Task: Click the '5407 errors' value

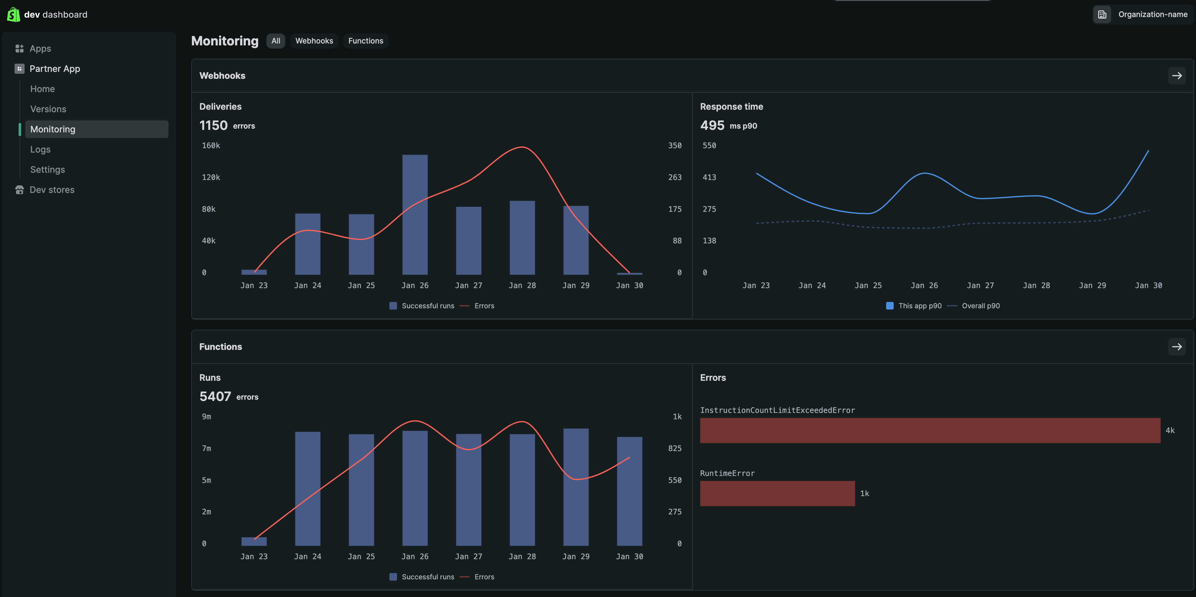Action: pos(229,396)
